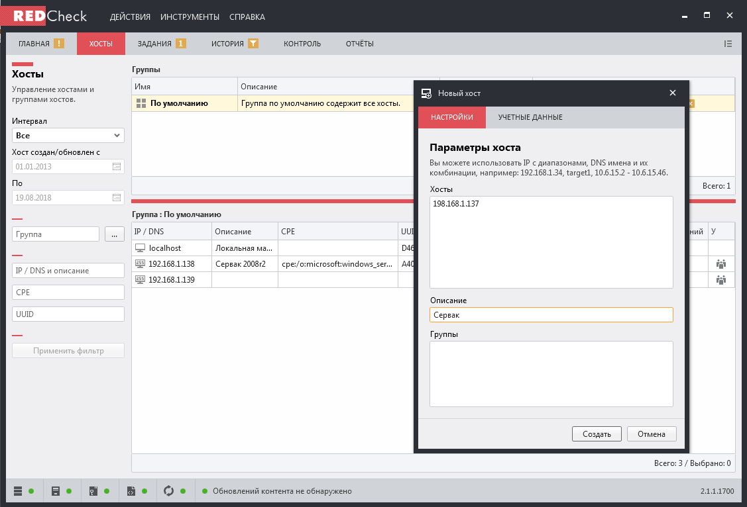The width and height of the screenshot is (747, 507).
Task: Minimize the REDCheck window
Action: tap(685, 16)
